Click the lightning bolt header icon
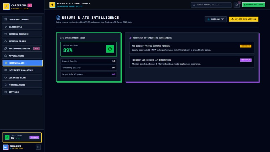 coord(52,5)
